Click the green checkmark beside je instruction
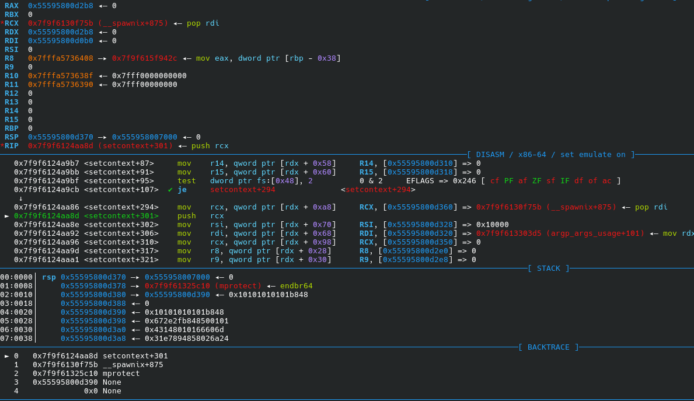The width and height of the screenshot is (694, 401). coord(170,190)
